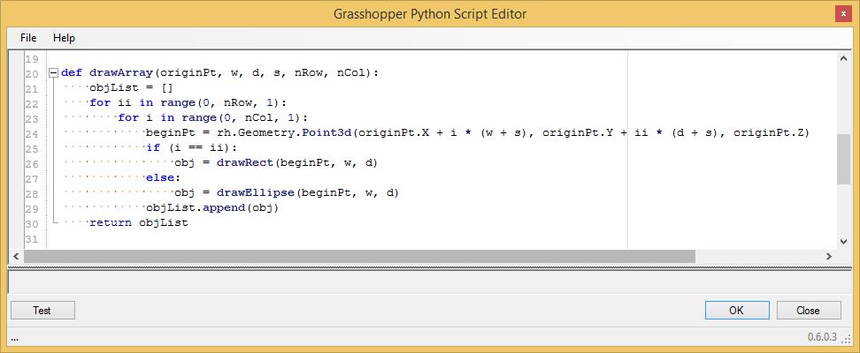860x353 pixels.
Task: Click the Close button at bottom right
Action: click(809, 311)
